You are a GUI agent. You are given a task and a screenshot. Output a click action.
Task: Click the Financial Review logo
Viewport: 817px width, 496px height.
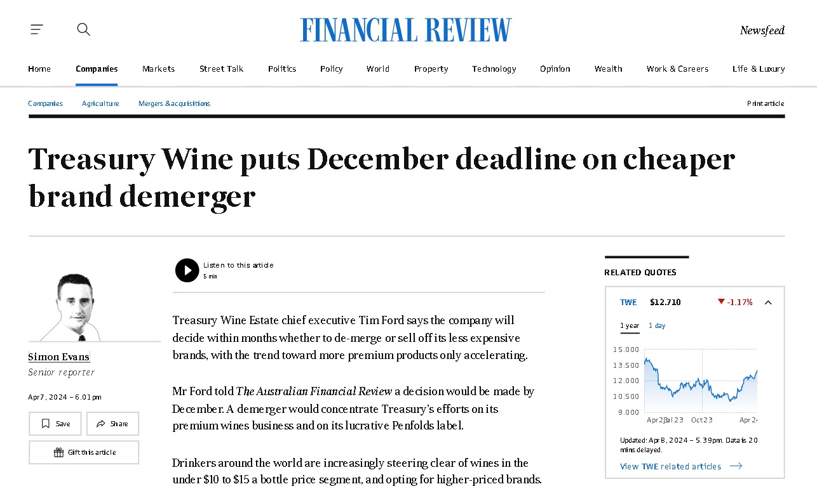406,30
